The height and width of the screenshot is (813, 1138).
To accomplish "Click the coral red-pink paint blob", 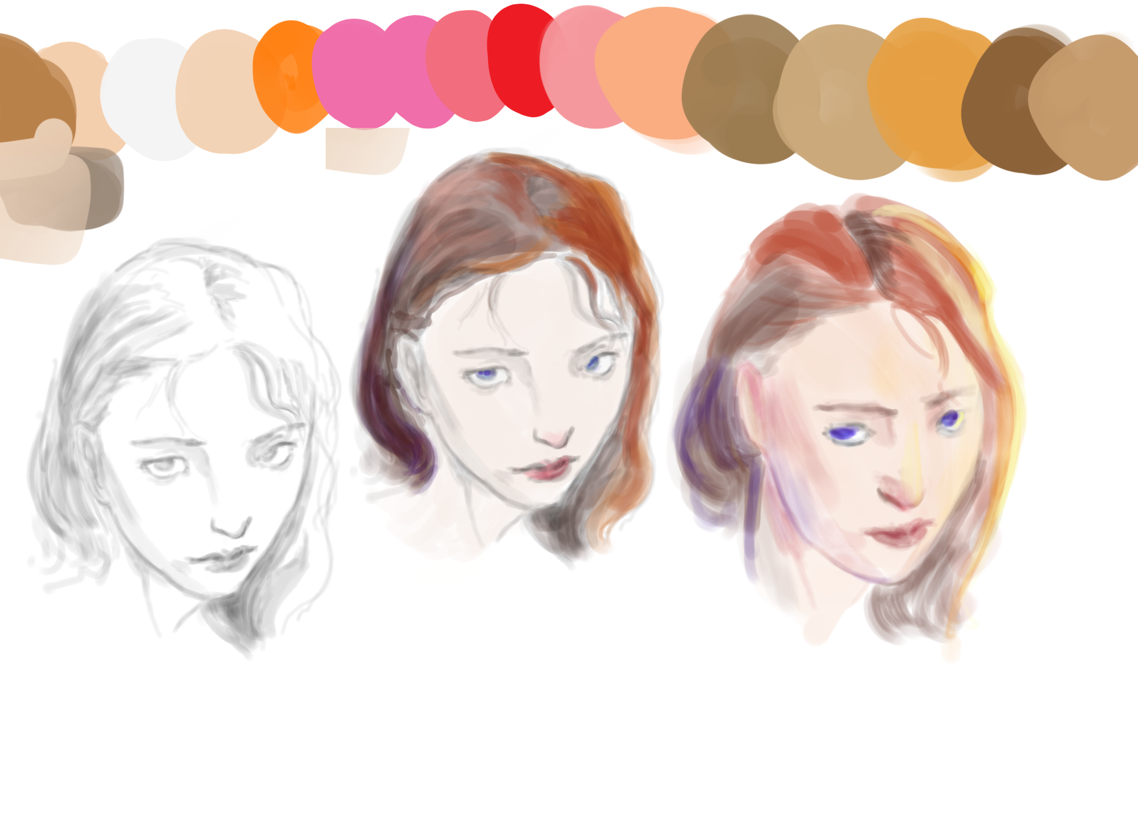I will (461, 65).
